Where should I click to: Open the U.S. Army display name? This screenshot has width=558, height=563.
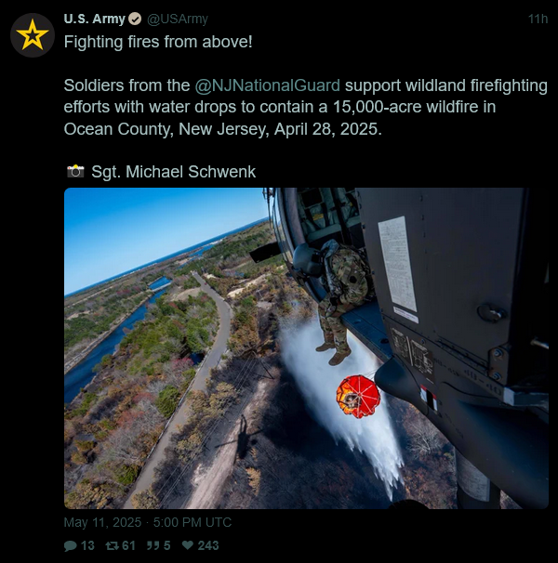coord(95,19)
